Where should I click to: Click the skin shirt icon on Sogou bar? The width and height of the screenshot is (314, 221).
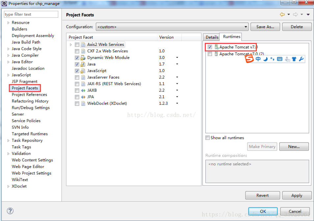294,59
